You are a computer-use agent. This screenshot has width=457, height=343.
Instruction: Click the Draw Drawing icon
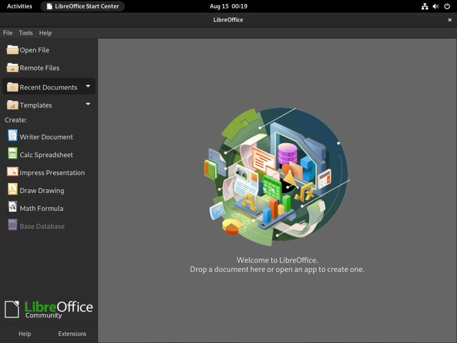[x=12, y=189]
